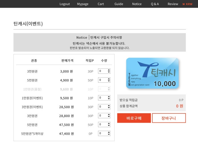Open the Review page
The image size is (198, 144).
tap(173, 4)
